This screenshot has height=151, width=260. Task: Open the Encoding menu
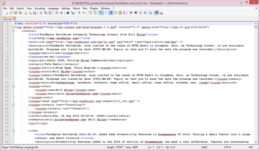coord(40,8)
